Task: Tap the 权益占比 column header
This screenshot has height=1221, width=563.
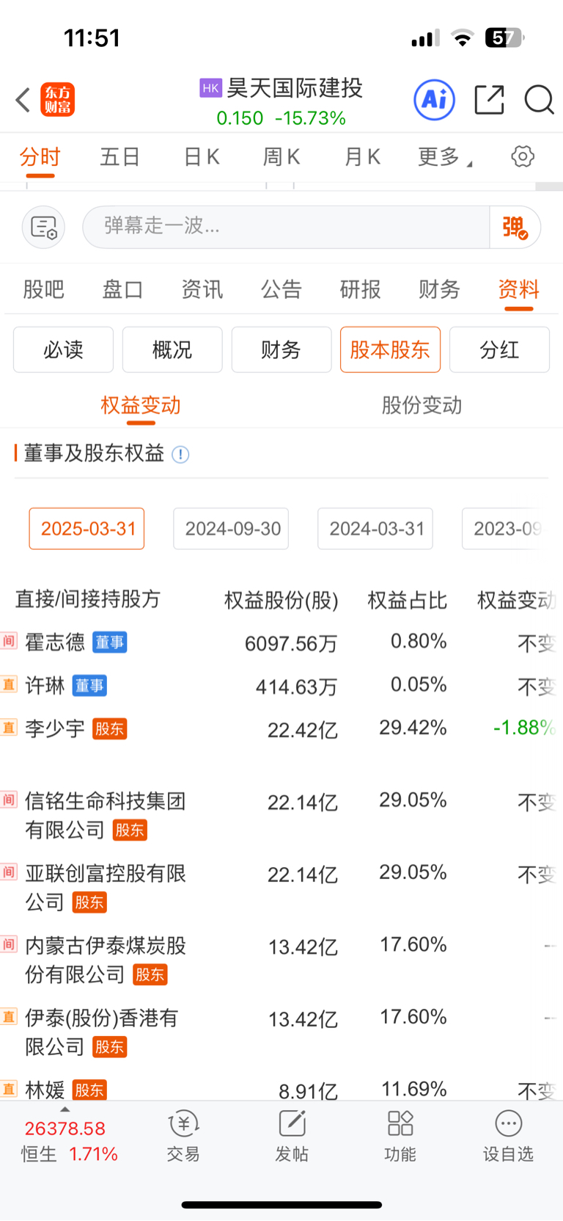Action: click(x=407, y=601)
